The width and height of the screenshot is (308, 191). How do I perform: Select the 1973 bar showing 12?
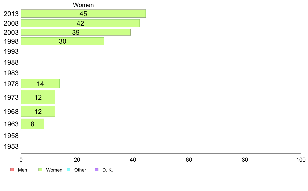coord(38,97)
